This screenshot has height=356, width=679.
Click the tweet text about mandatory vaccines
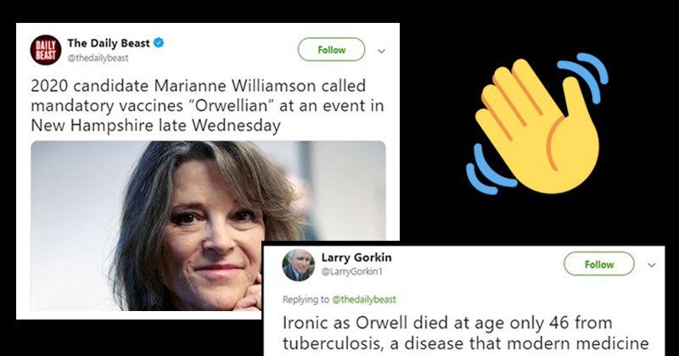[202, 104]
